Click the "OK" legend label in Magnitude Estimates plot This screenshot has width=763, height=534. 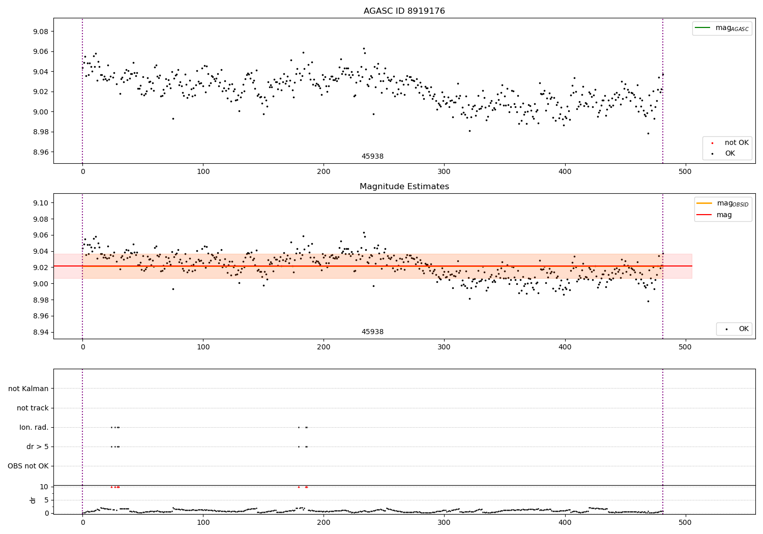744,329
